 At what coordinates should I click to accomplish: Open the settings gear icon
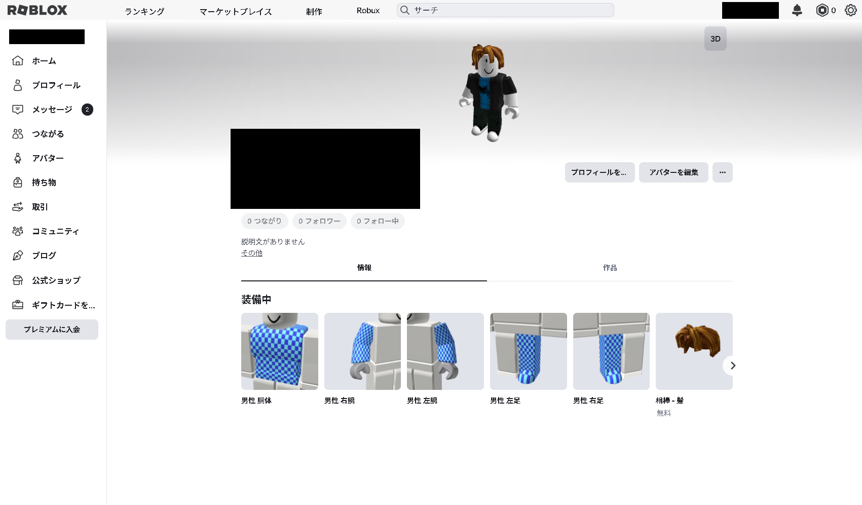(x=850, y=10)
